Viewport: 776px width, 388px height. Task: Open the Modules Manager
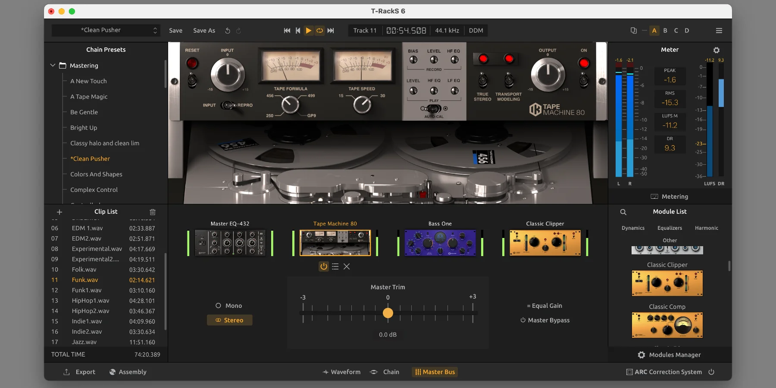click(670, 355)
